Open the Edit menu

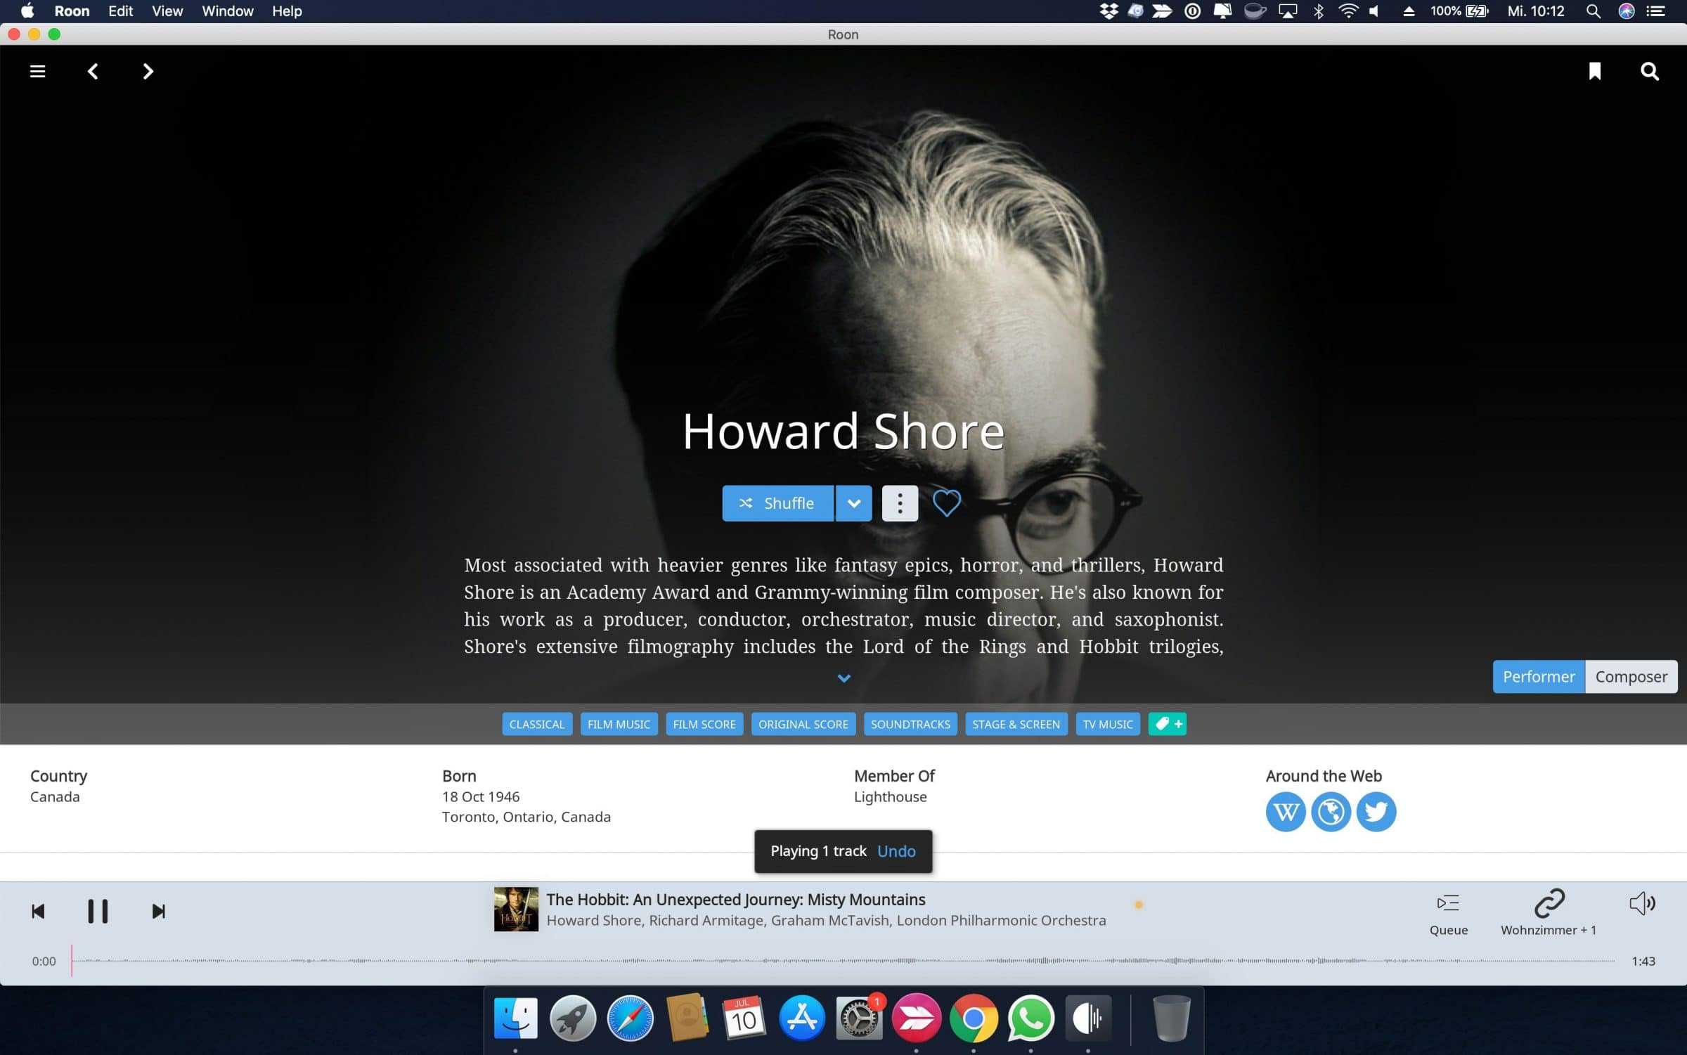click(x=120, y=11)
